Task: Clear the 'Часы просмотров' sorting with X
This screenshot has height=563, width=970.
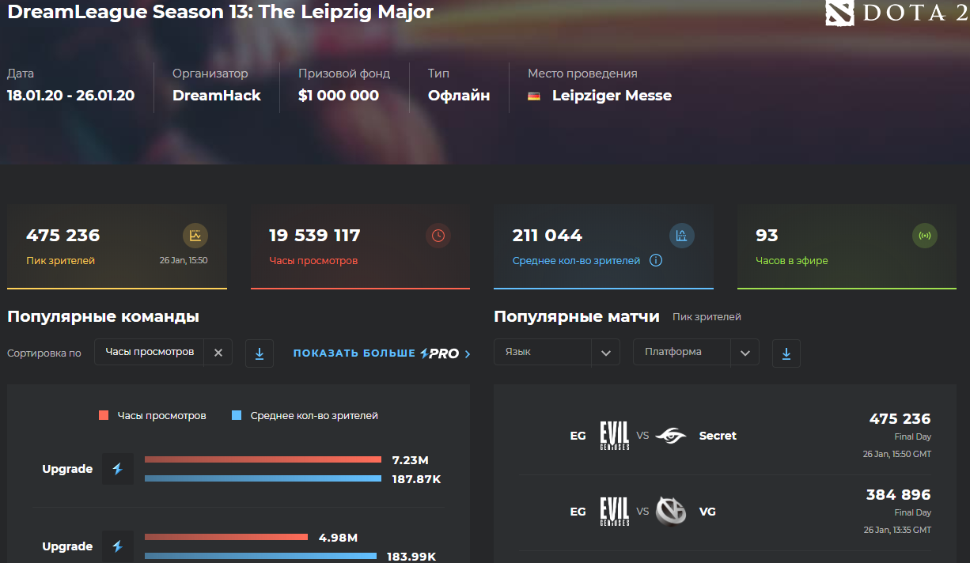Action: pos(218,353)
